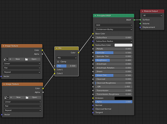
Task: Click the Alpha output socket of the bottom Image Texture node
Action: [x=43, y=92]
